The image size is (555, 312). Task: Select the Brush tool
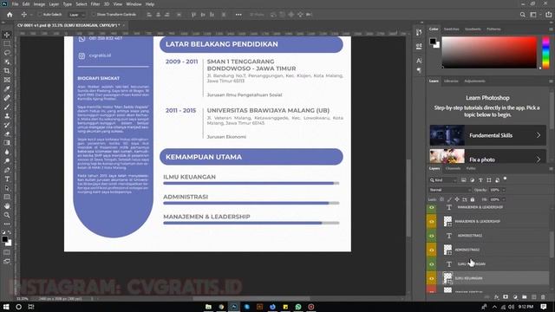7,107
